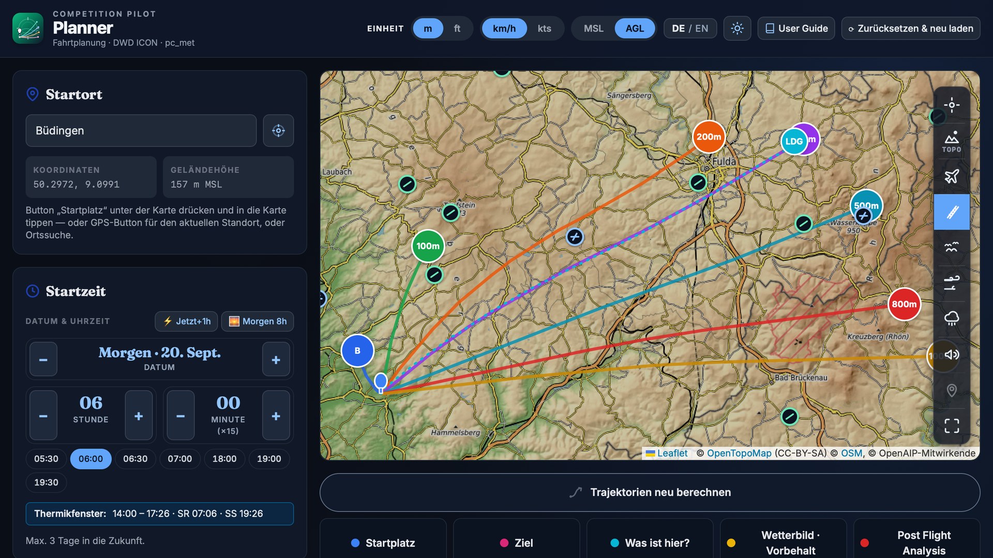993x558 pixels.
Task: Increase the hour (Stunde)
Action: (139, 415)
